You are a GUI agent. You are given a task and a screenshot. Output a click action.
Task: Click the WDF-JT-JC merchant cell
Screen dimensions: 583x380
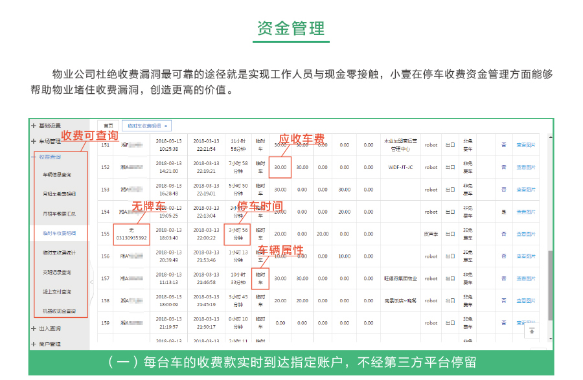pyautogui.click(x=400, y=167)
